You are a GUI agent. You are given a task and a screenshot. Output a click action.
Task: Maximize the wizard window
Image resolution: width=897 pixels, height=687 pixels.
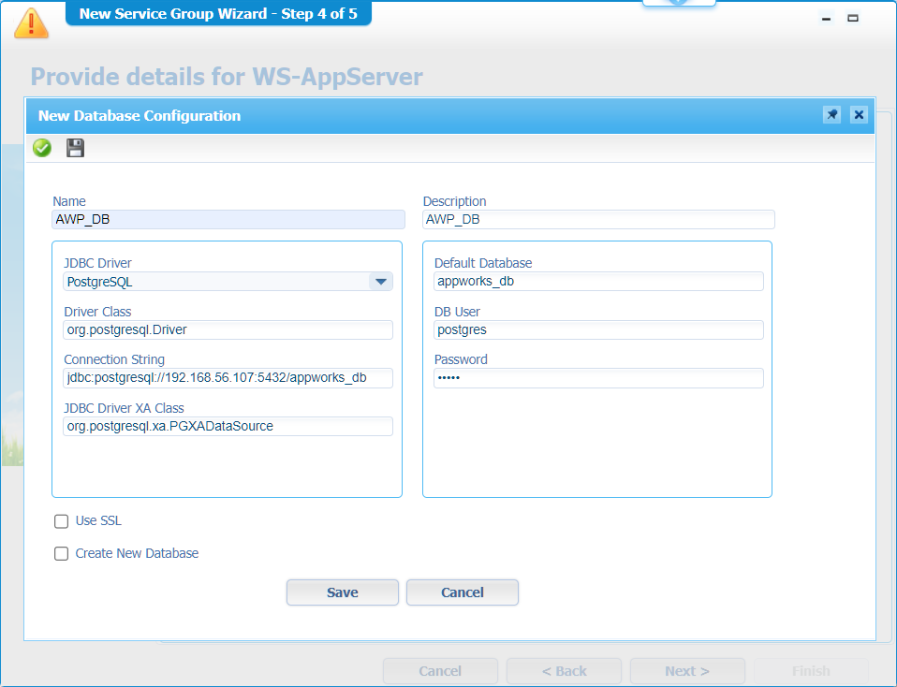pos(853,18)
